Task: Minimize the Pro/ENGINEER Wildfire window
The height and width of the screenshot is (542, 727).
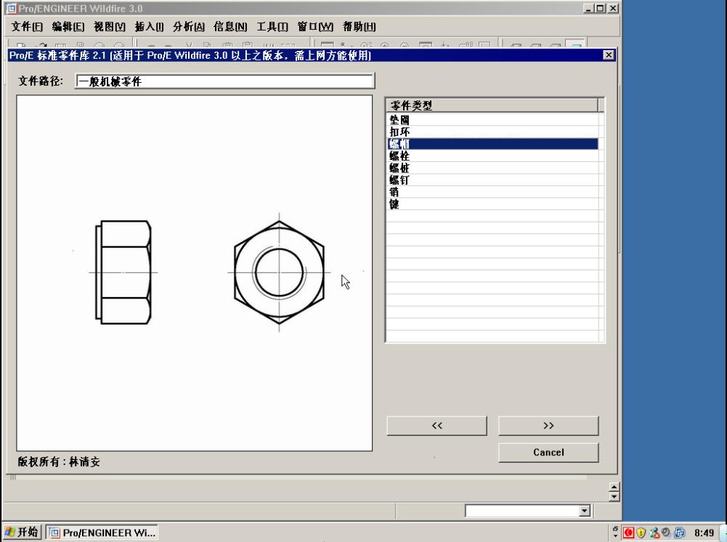Action: [x=589, y=8]
